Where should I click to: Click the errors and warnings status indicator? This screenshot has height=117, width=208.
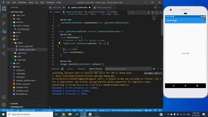tap(8, 110)
